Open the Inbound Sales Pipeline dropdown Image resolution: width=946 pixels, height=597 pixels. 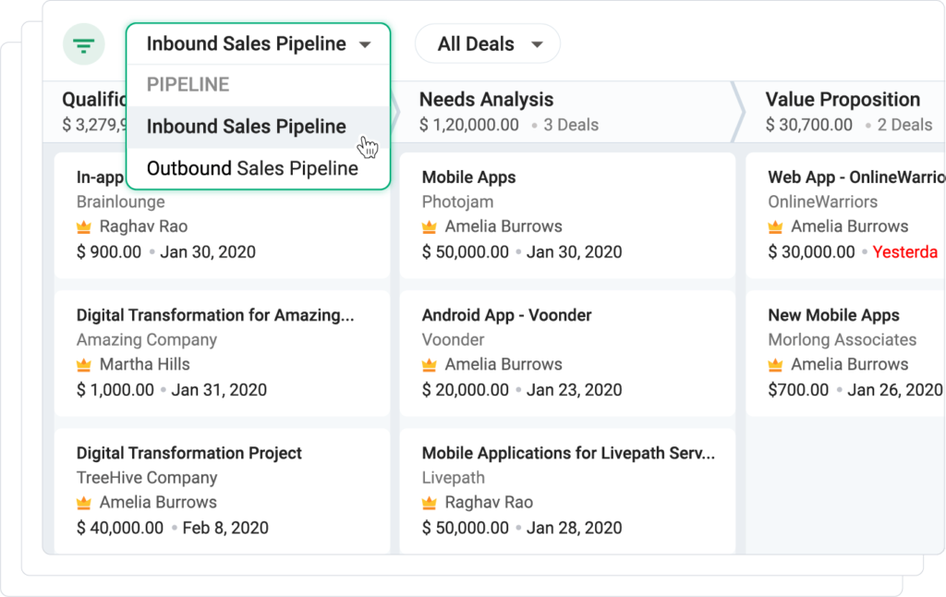tap(259, 44)
